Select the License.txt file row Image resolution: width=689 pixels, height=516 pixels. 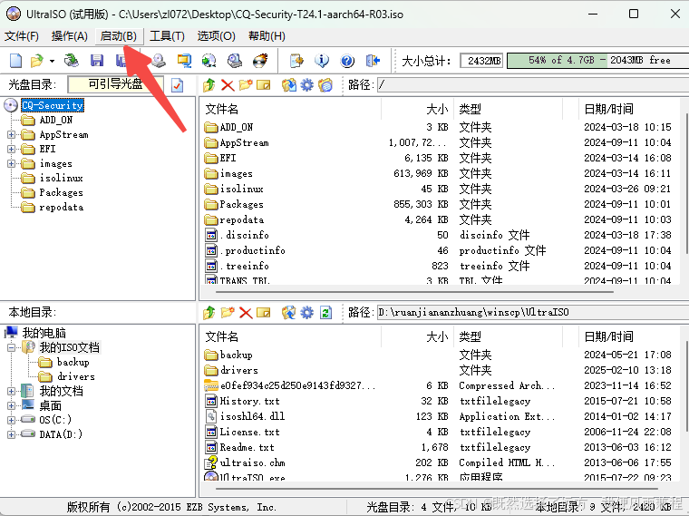coord(442,432)
